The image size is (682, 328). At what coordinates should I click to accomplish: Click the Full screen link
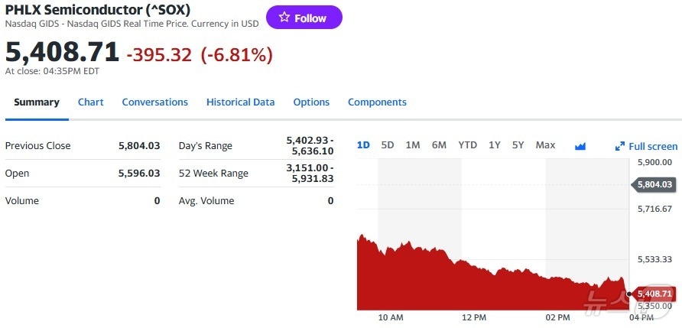point(652,146)
